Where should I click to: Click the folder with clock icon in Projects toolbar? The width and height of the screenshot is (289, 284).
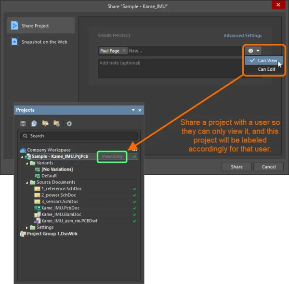pyautogui.click(x=56, y=123)
